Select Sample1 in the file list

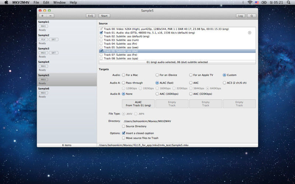click(67, 26)
